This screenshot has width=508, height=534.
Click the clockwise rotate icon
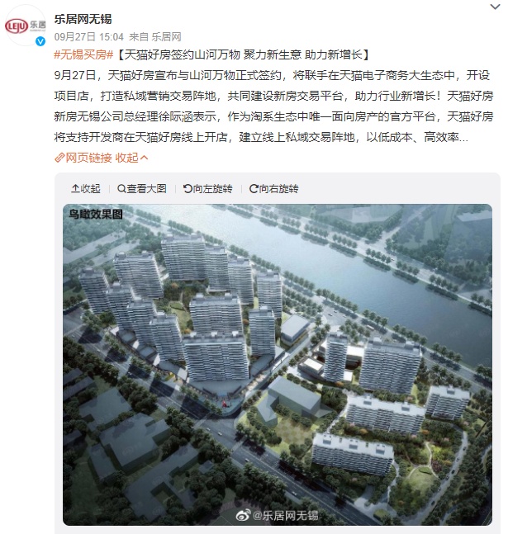click(254, 188)
